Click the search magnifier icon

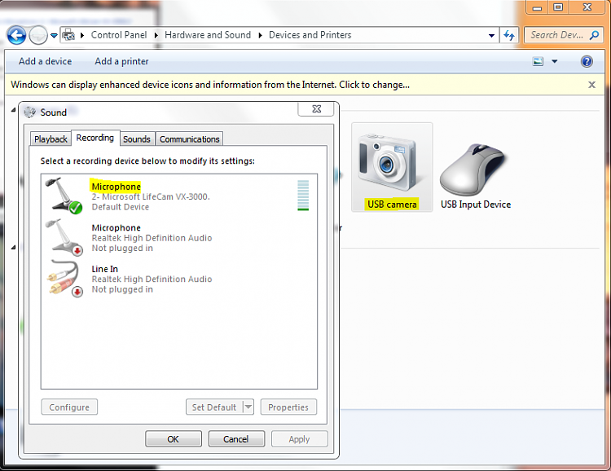(x=594, y=35)
